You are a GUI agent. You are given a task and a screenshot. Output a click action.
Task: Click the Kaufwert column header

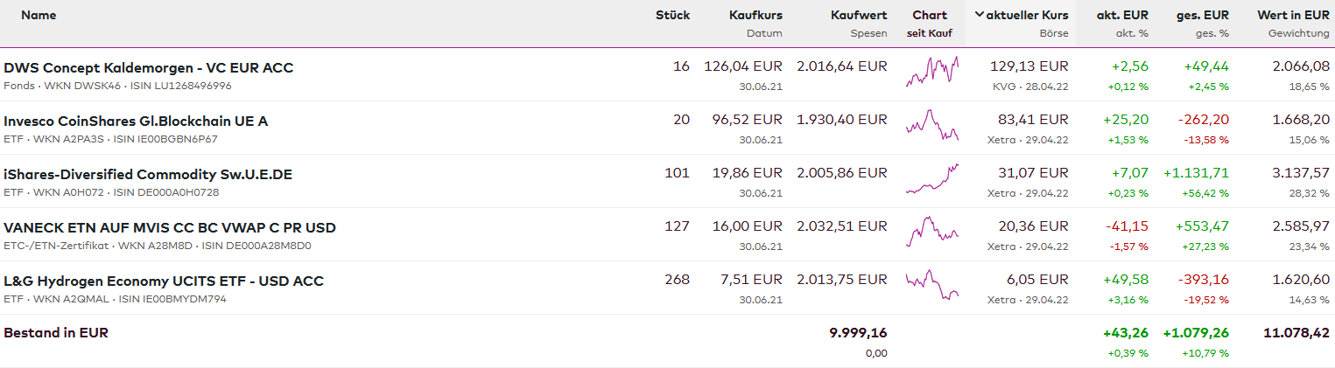click(x=859, y=15)
